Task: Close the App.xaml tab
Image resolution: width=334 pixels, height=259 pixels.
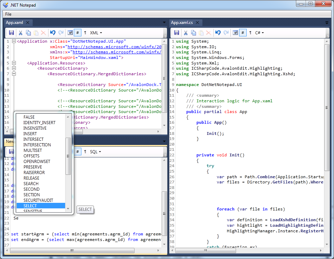Action: pos(28,23)
